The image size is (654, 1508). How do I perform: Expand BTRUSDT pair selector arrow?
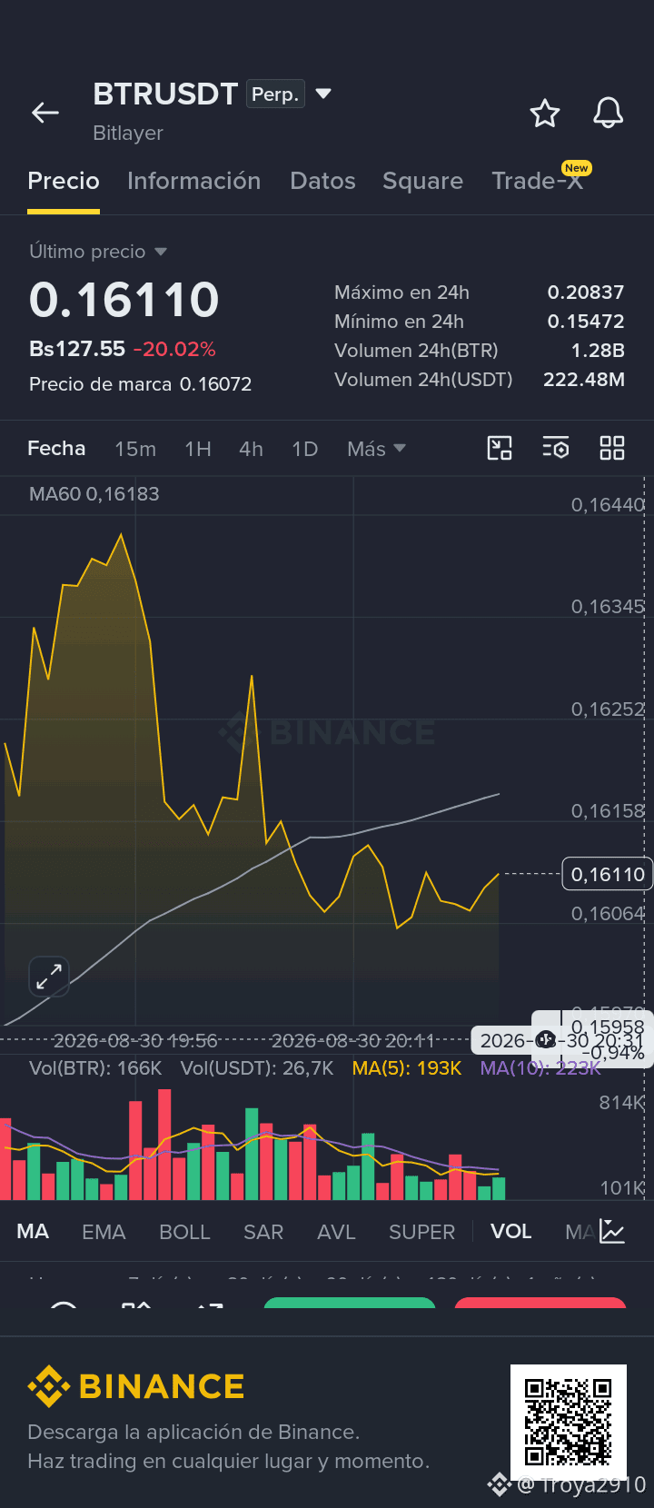(323, 94)
